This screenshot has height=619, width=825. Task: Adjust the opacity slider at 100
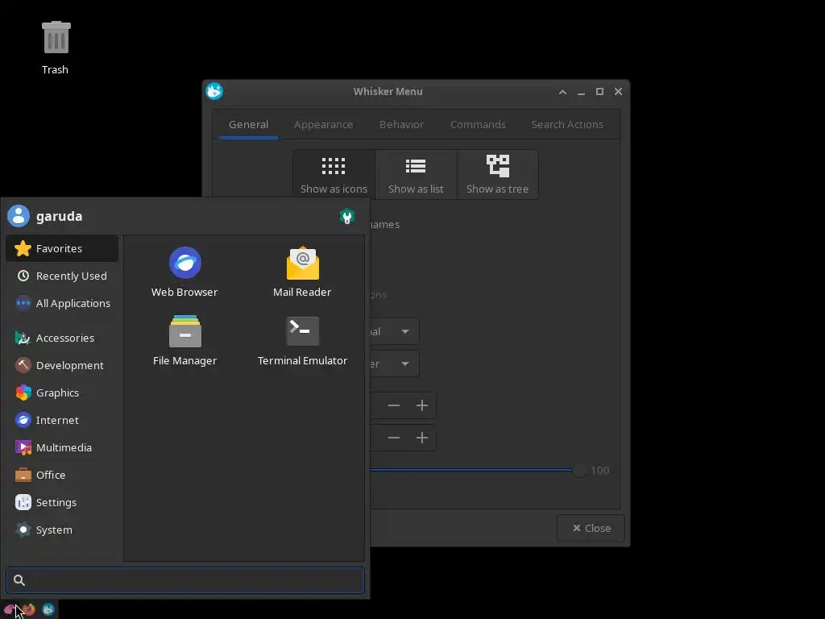[579, 470]
